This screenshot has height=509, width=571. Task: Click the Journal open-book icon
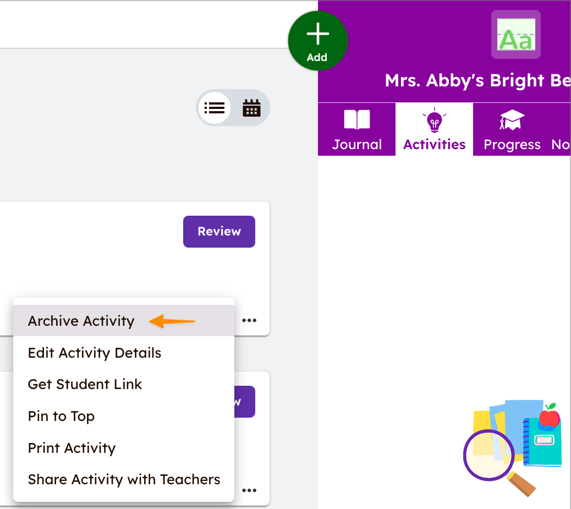(x=356, y=120)
